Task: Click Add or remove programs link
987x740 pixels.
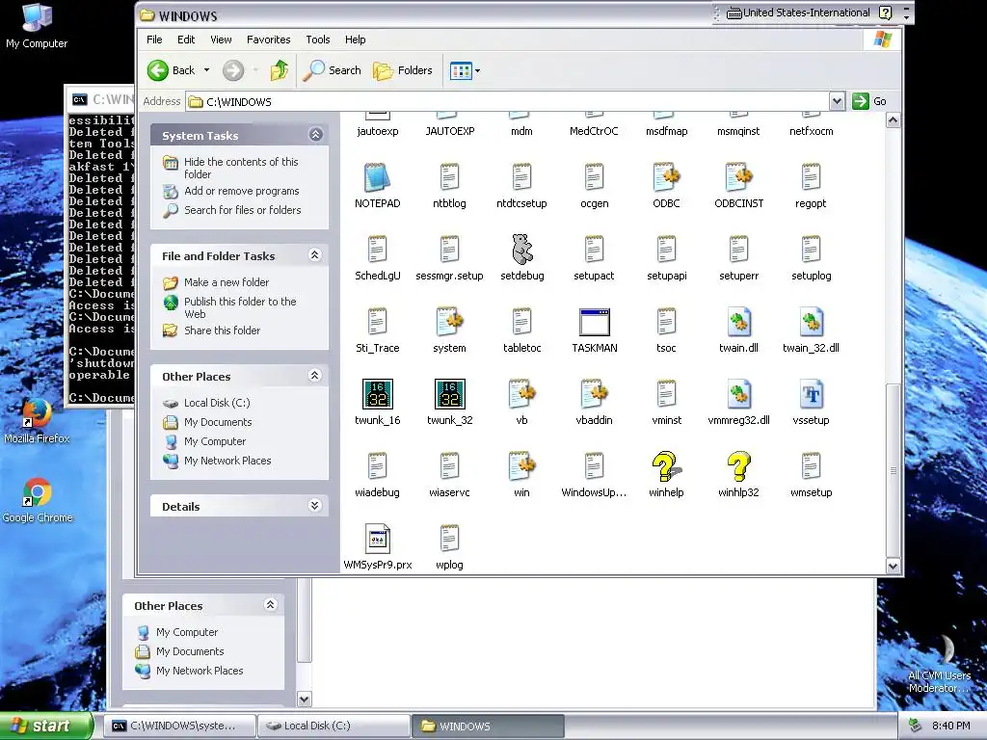Action: pyautogui.click(x=242, y=191)
